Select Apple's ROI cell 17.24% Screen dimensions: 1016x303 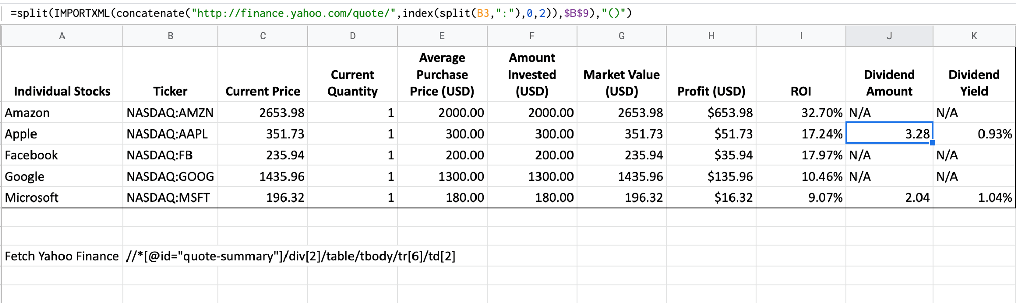click(801, 133)
